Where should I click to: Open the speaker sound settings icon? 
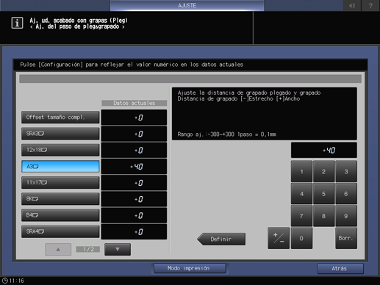point(352,5)
